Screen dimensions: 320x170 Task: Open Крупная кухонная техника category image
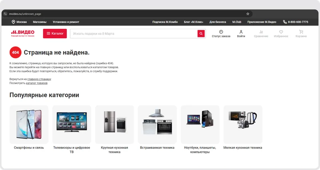tap(114, 125)
